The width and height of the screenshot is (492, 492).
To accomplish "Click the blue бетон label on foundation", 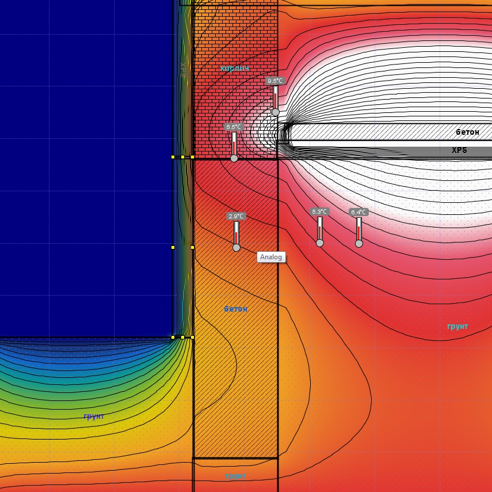I will coord(236,309).
